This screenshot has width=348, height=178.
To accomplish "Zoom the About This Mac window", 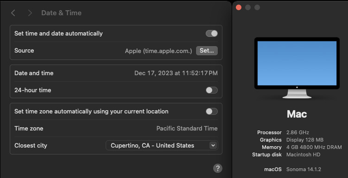I will pyautogui.click(x=257, y=7).
